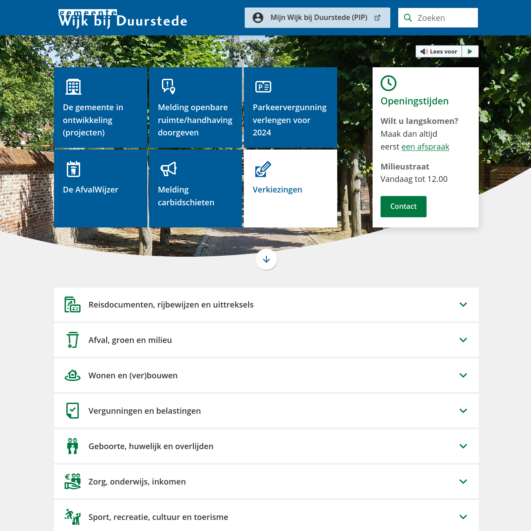531x531 pixels.
Task: Click the round scroll-down arrow button
Action: 266,259
